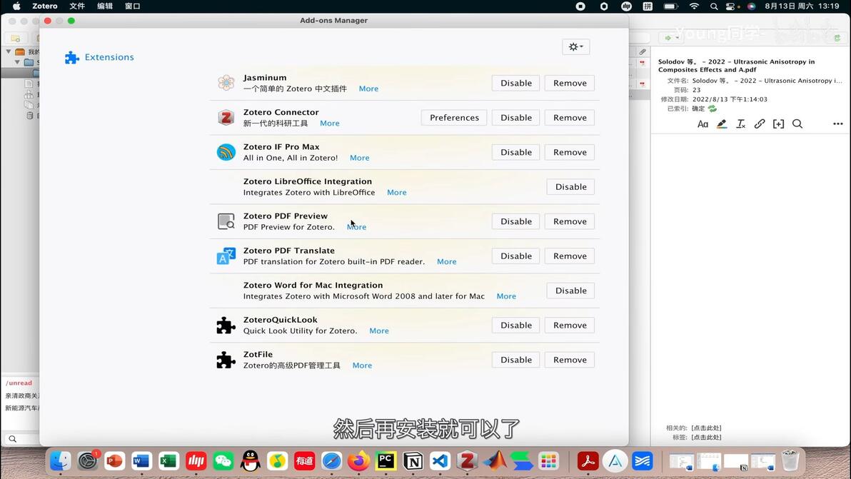Remove Zotero Connector
Viewport: 851px width, 479px height.
[x=569, y=118]
